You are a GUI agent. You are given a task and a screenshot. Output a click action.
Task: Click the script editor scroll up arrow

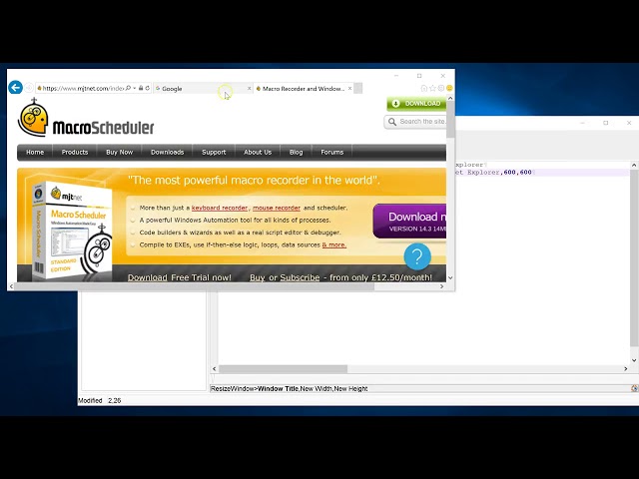(634, 165)
